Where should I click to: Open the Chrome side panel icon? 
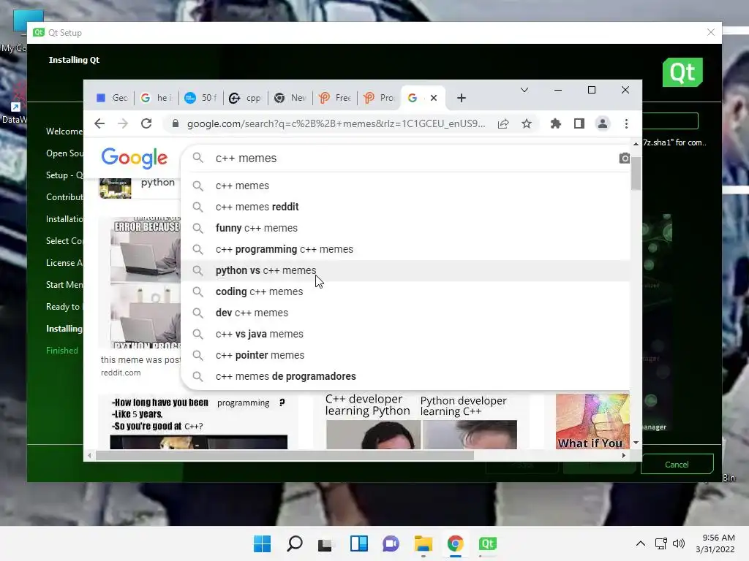click(x=579, y=124)
